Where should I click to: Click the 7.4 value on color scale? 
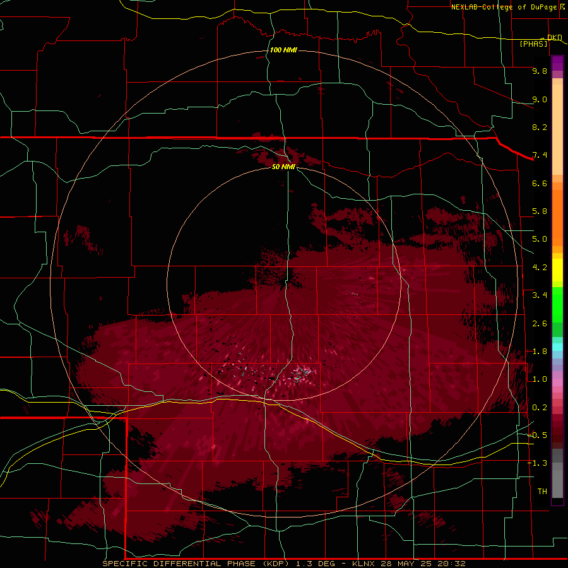tap(540, 155)
